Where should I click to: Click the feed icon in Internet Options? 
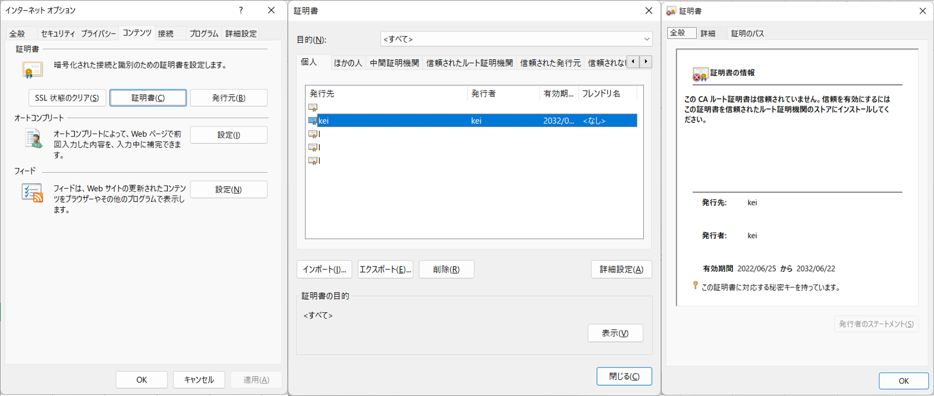click(32, 193)
